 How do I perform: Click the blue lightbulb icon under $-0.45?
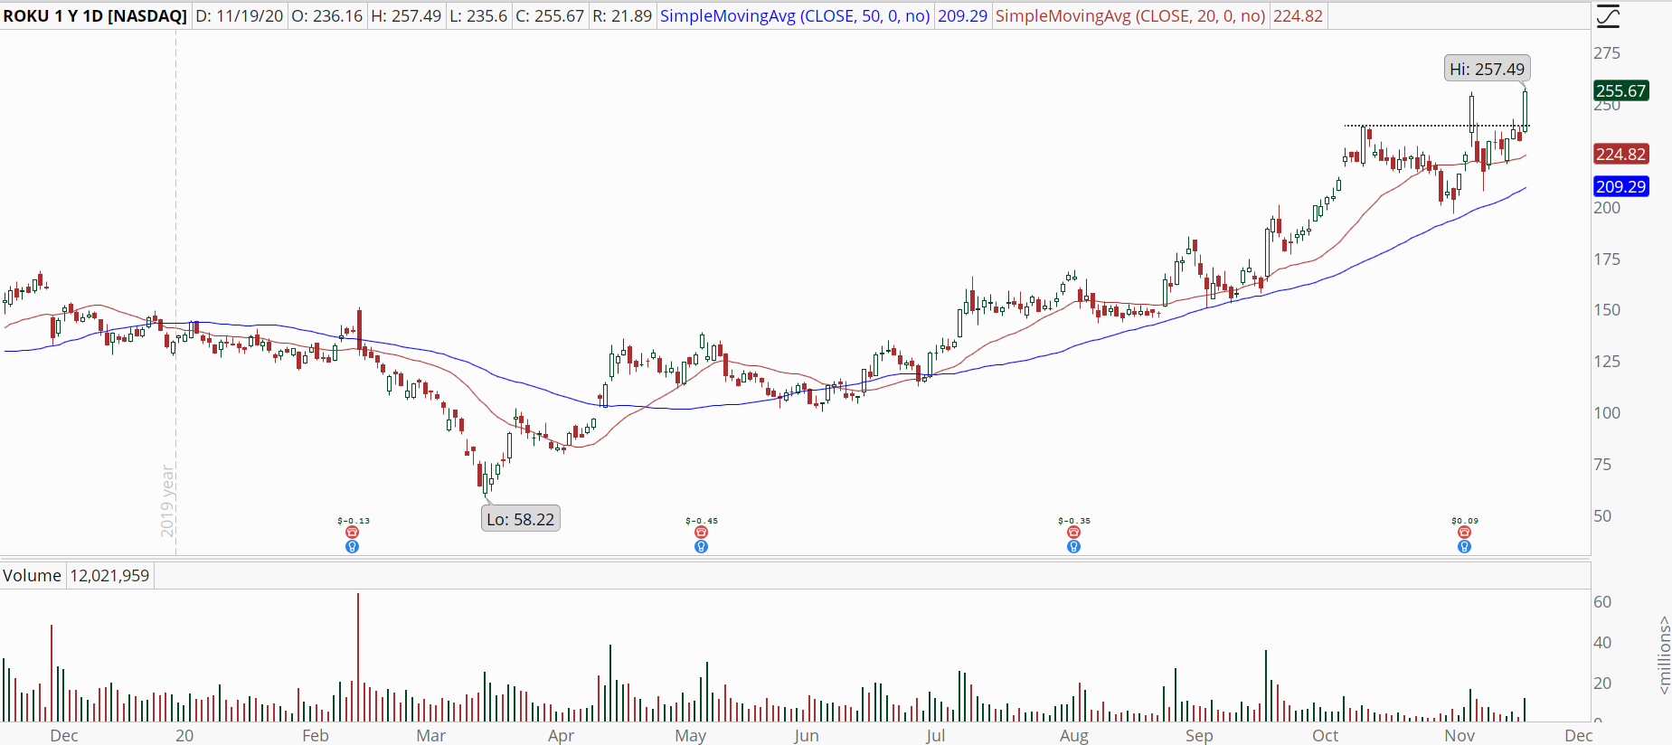(701, 546)
